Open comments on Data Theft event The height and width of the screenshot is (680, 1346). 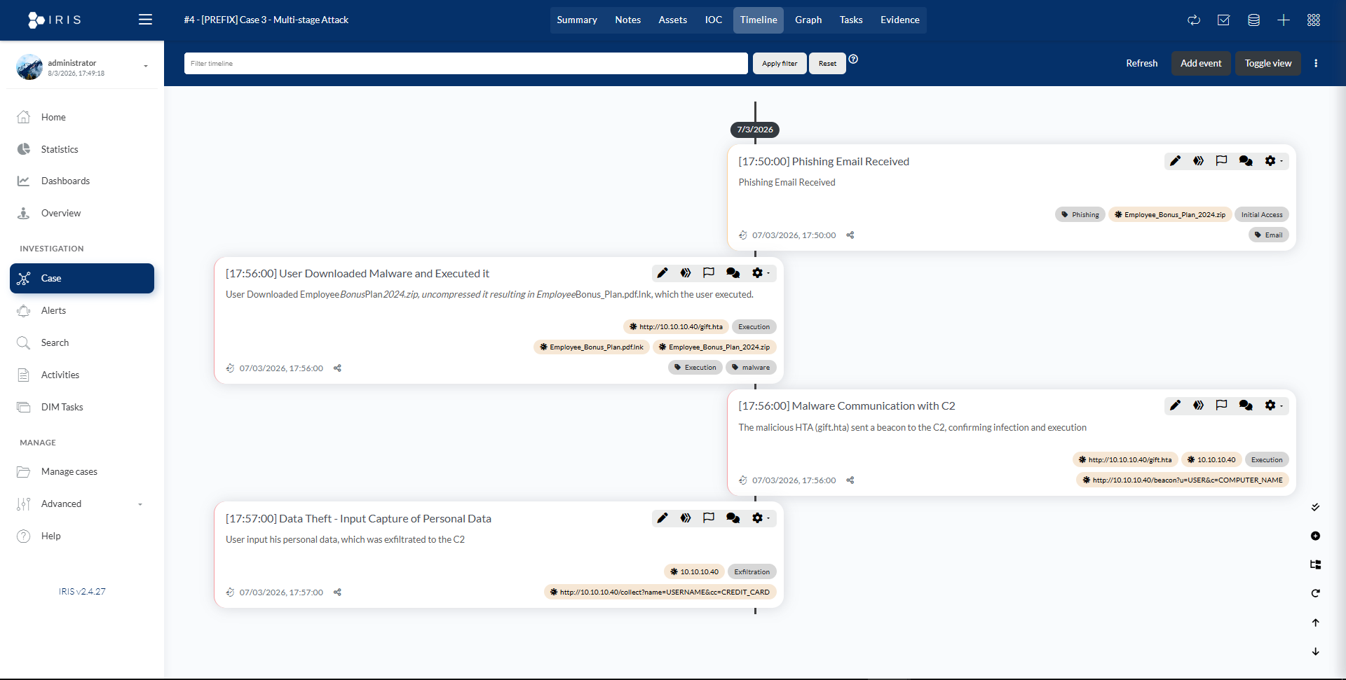click(x=733, y=518)
